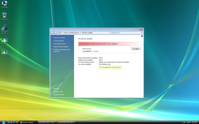Click the refresh icon beside the address bar
The height and width of the screenshot is (124, 199).
[113, 33]
